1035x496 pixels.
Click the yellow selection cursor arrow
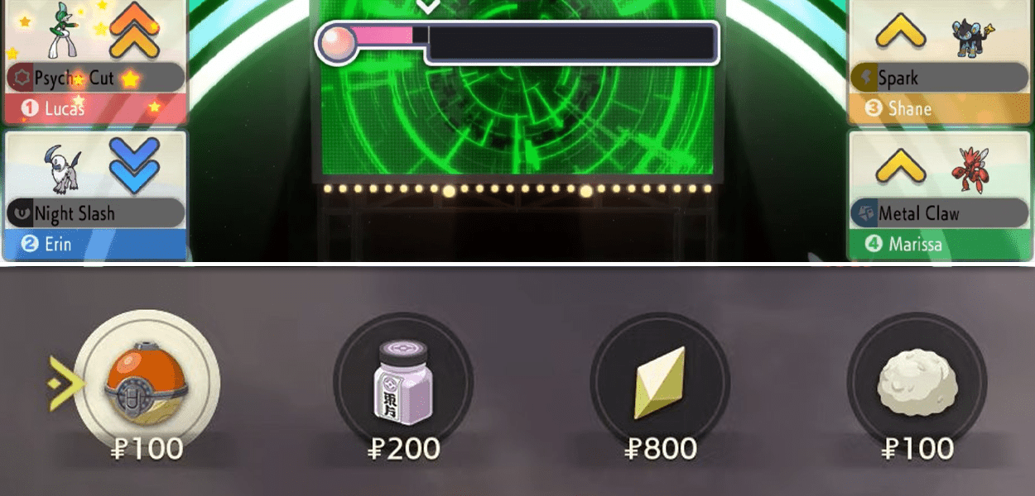click(65, 384)
